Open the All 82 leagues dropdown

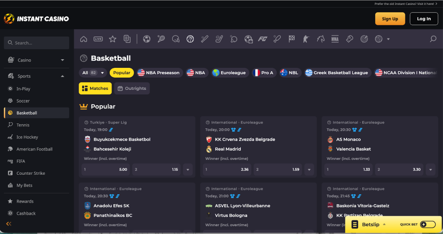[x=93, y=73]
